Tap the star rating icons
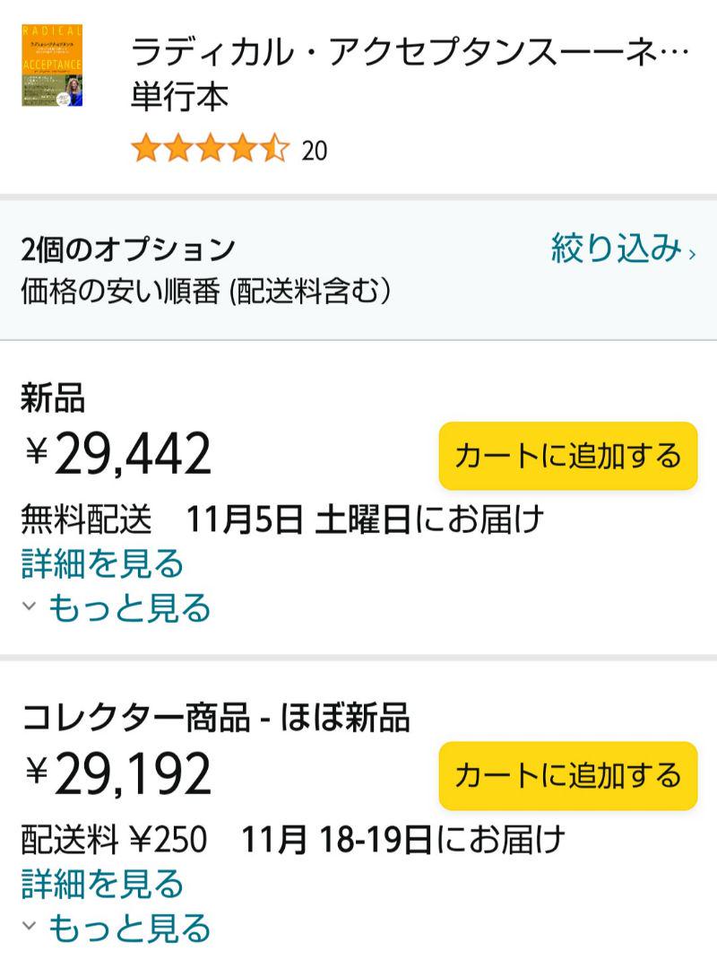Screen dimensions: 717x969 [210, 150]
